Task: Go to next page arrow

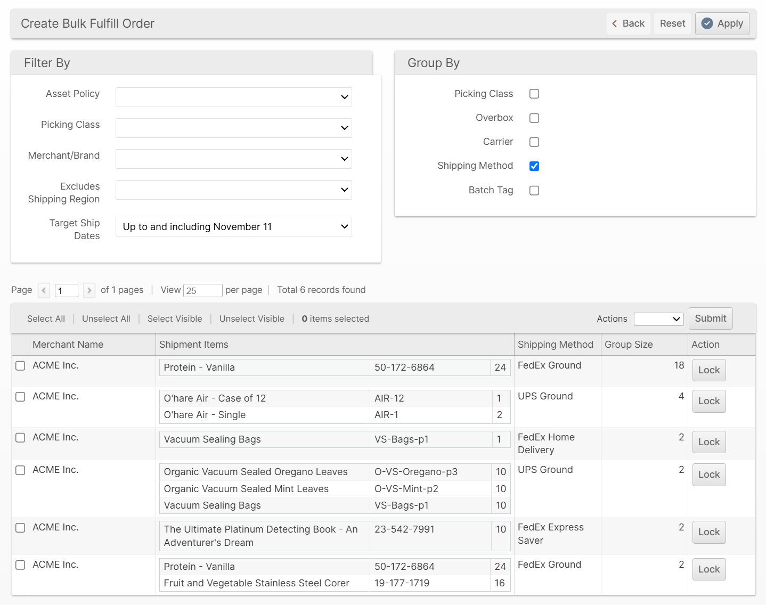Action: pos(89,290)
